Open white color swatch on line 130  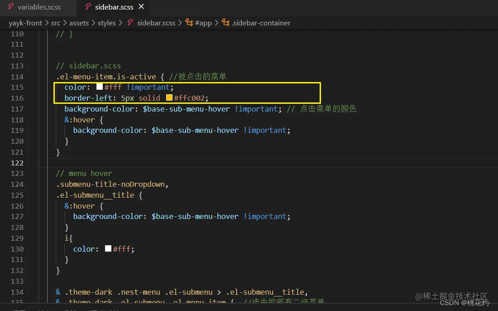[108, 248]
